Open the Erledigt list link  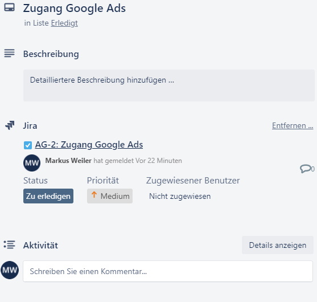tap(64, 23)
